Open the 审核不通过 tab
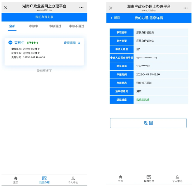Image resolution: width=196 pixels, height=188 pixels. click(76, 26)
